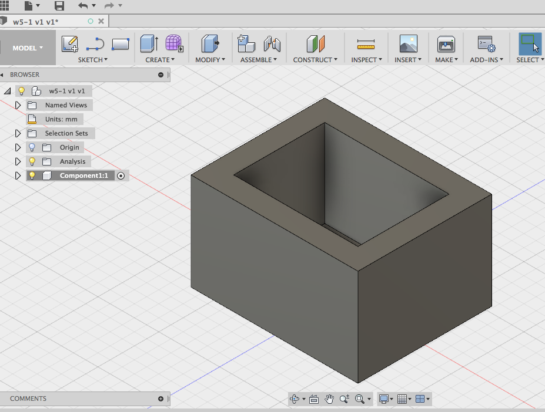Image resolution: width=545 pixels, height=412 pixels.
Task: Click the Look At icon
Action: click(x=314, y=399)
